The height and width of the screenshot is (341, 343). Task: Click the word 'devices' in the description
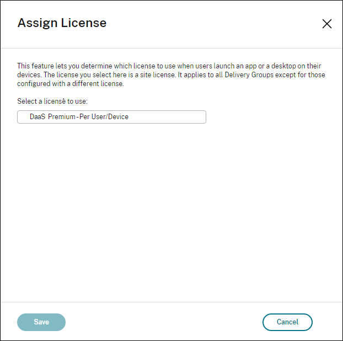pos(29,75)
